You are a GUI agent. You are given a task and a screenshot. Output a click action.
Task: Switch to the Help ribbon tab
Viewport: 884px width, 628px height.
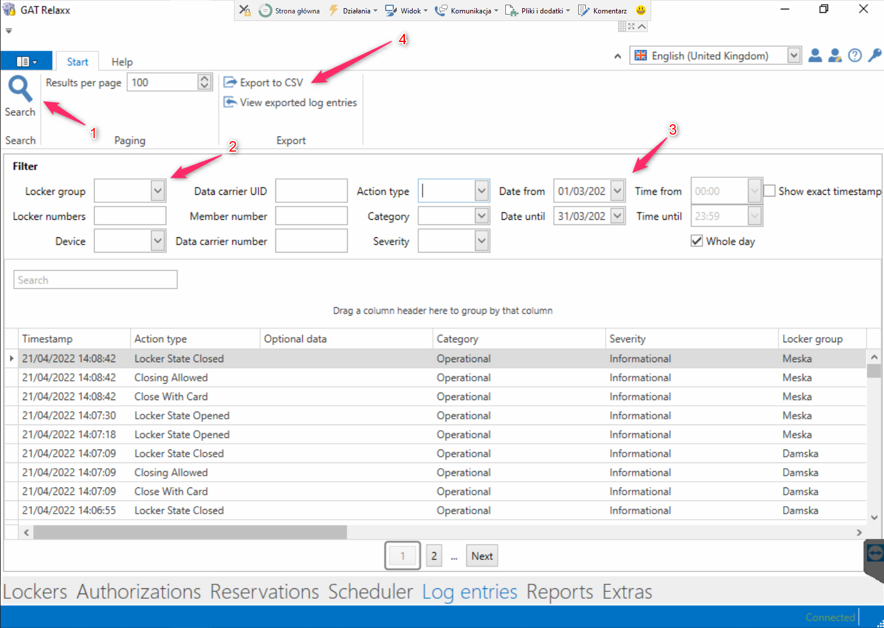[x=122, y=62]
